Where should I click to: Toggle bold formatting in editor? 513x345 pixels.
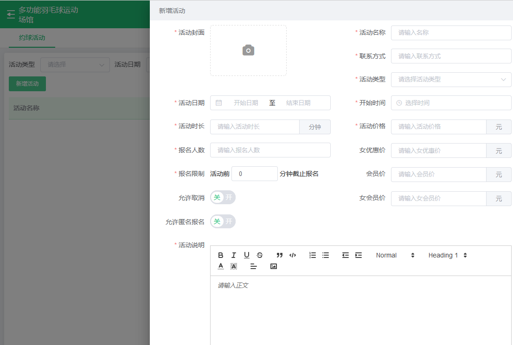click(220, 255)
